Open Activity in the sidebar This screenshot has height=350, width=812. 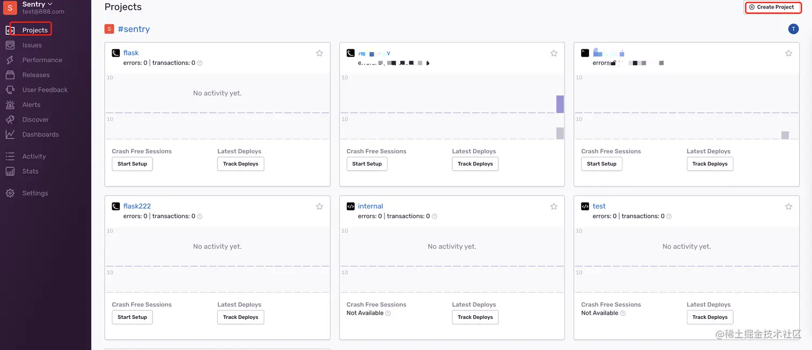(x=34, y=157)
